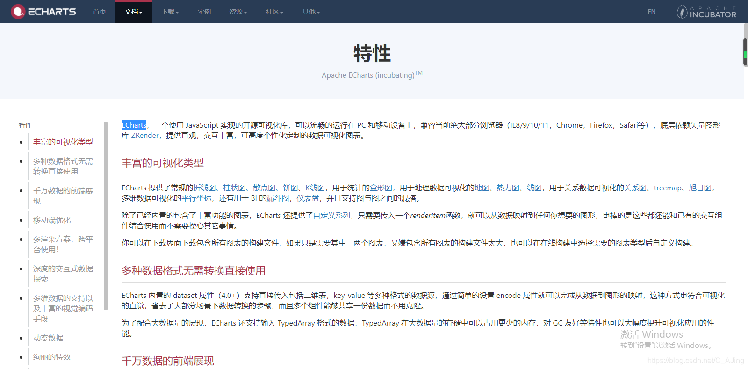Click the Apache ECharts (incubating) subtitle
This screenshot has height=369, width=748.
click(x=372, y=74)
